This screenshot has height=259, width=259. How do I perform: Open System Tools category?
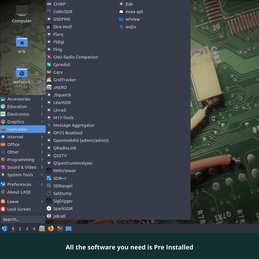coord(23,175)
